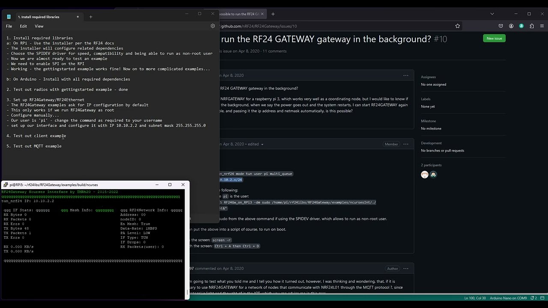The height and width of the screenshot is (308, 548).
Task: Click the green New issue button
Action: click(494, 38)
